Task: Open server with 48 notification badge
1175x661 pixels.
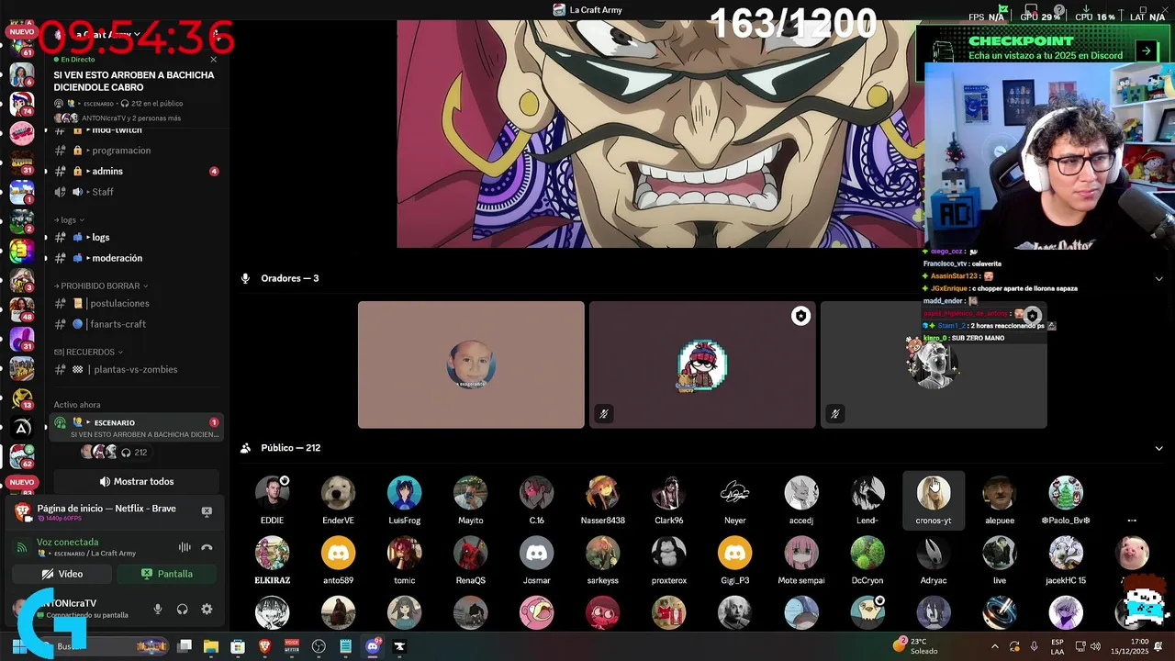Action: [x=21, y=308]
